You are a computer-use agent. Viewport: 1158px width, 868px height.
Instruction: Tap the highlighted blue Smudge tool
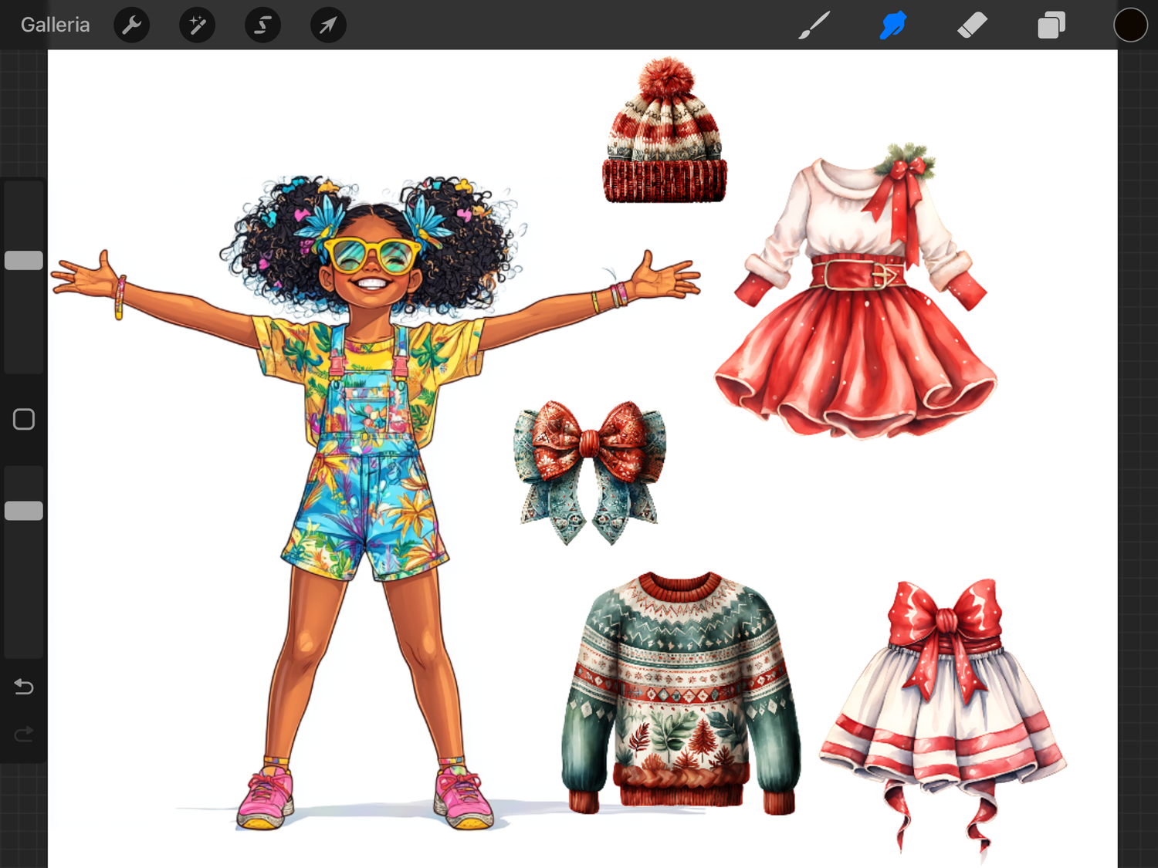893,25
